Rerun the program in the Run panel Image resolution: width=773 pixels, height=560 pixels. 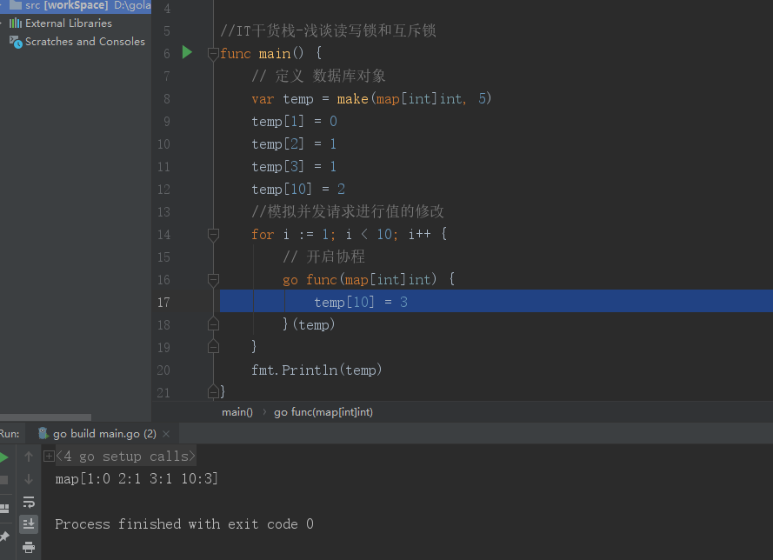tap(4, 457)
